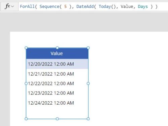
Task: Click inside the formula bar text
Action: [93, 6]
